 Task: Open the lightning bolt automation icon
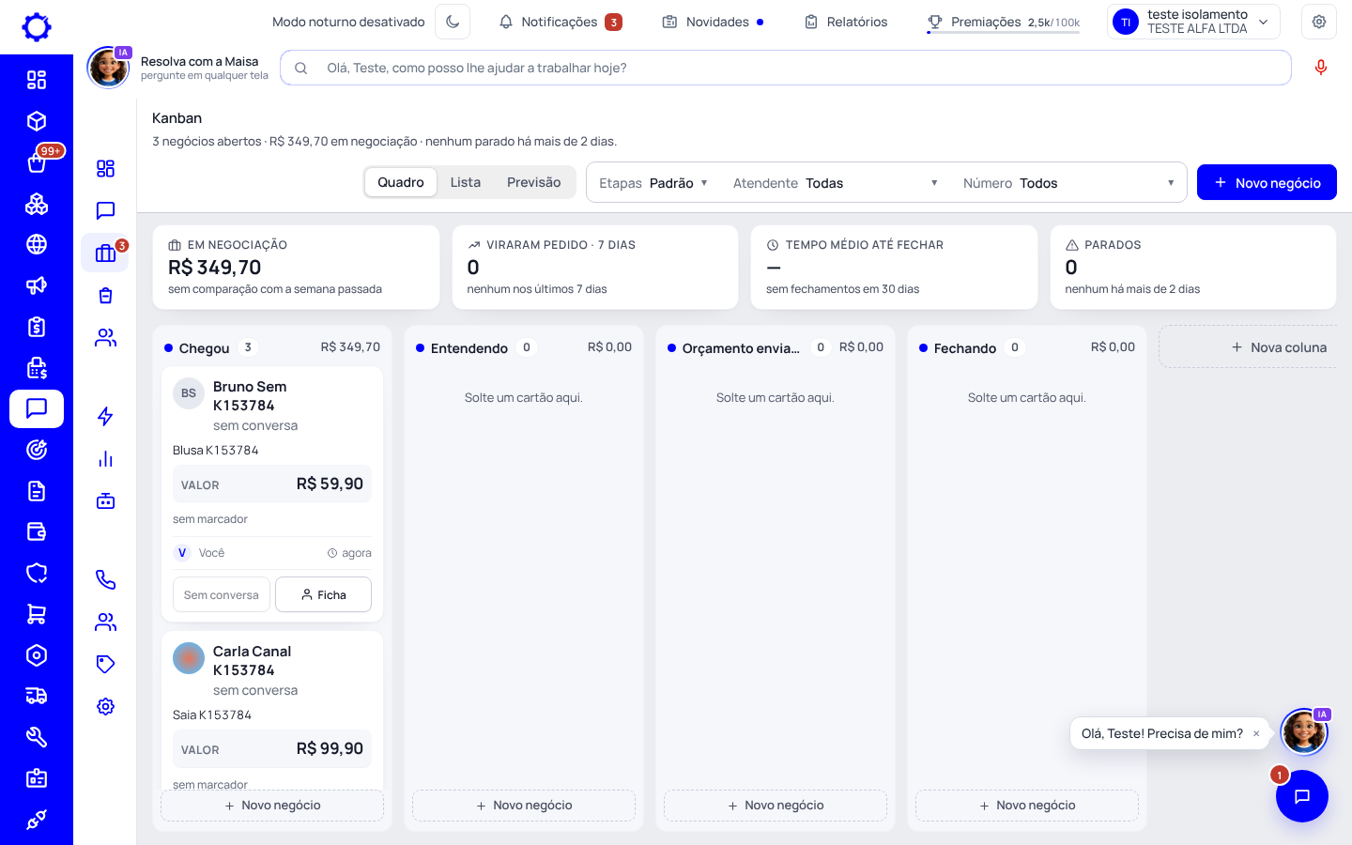105,416
